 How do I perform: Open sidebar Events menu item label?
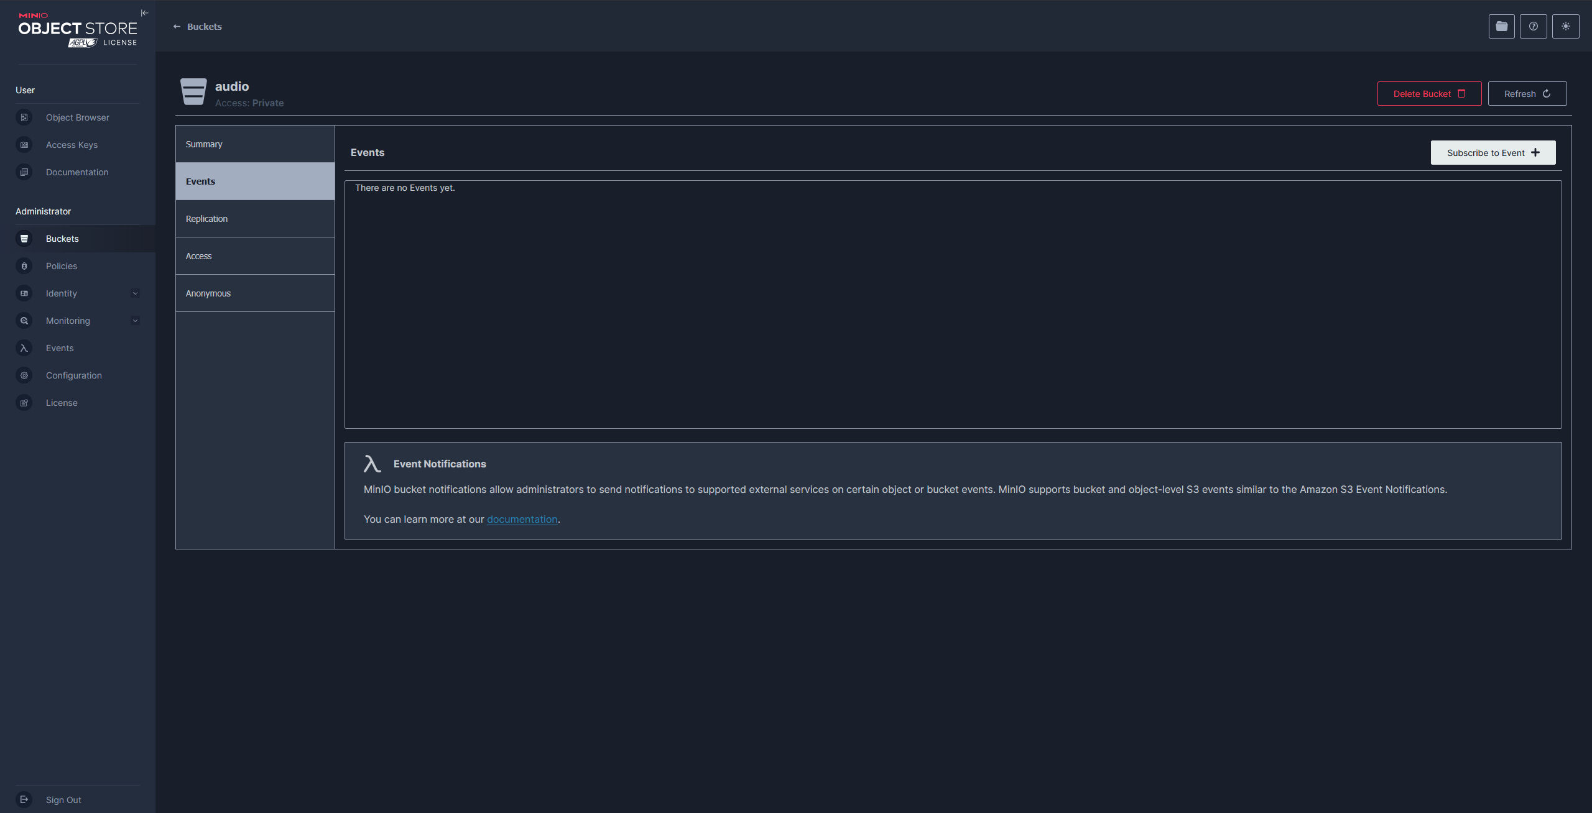coord(60,348)
